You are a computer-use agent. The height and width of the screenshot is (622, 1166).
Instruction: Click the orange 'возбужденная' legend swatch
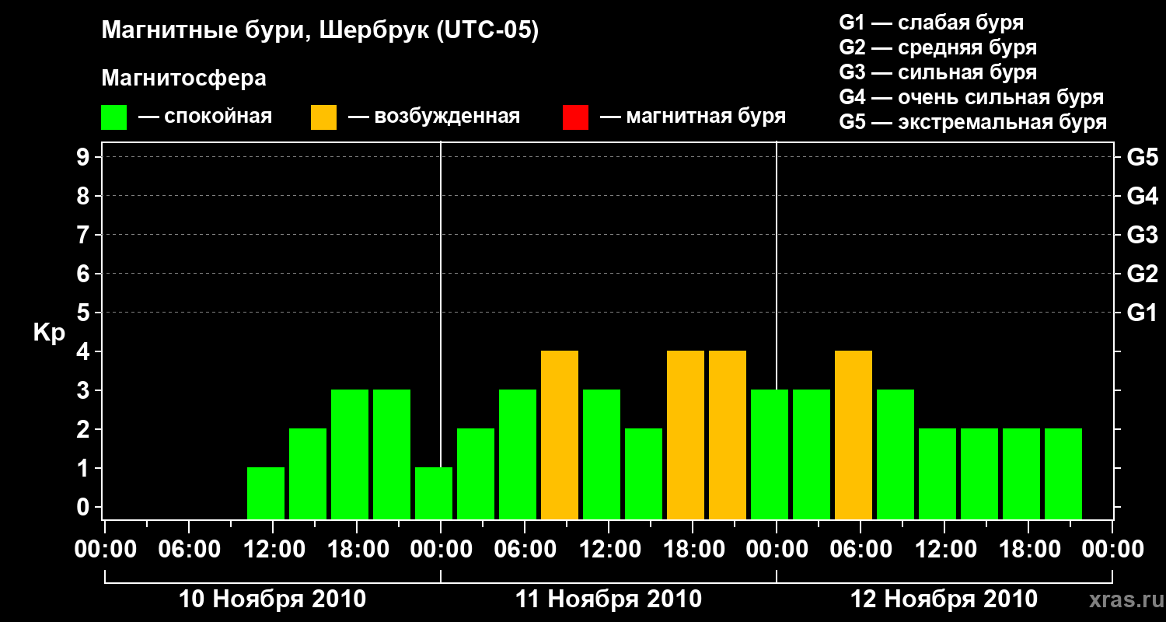324,117
